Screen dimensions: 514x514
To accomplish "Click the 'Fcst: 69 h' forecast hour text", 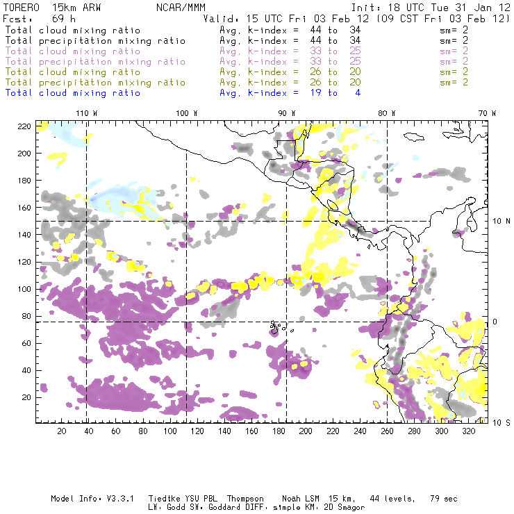I will 40,18.
